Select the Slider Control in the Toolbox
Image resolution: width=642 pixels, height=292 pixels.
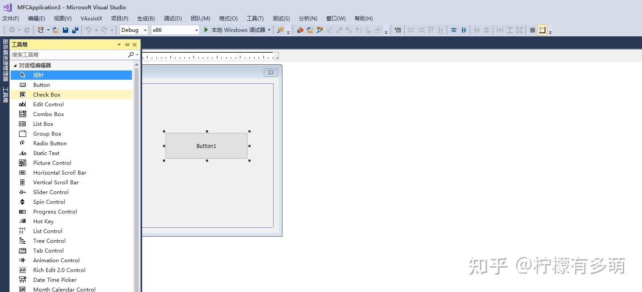click(50, 192)
